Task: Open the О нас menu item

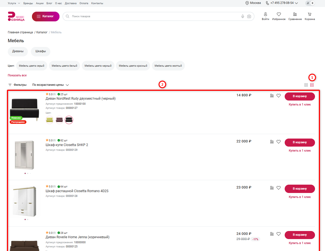Action: click(58, 3)
